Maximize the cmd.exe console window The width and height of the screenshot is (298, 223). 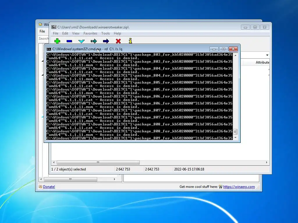pyautogui.click(x=223, y=49)
